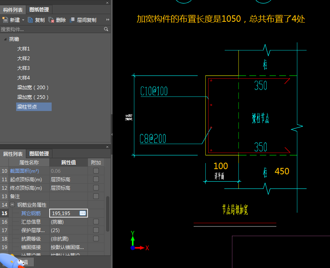Screen dimensions: 330x268
Task: Click the cartoon assistant mascot icon
Action: click(x=12, y=261)
